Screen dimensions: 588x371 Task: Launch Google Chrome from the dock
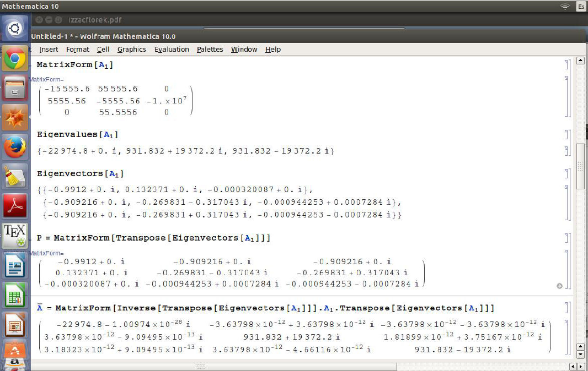click(15, 58)
